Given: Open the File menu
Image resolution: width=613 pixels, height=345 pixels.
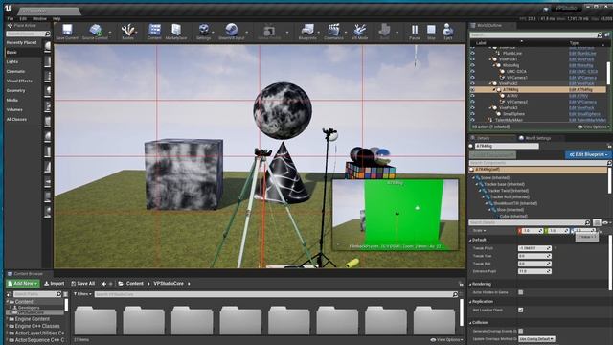Looking at the screenshot, I should [x=11, y=19].
